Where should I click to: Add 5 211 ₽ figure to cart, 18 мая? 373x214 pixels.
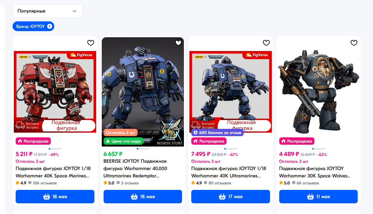coord(55,197)
